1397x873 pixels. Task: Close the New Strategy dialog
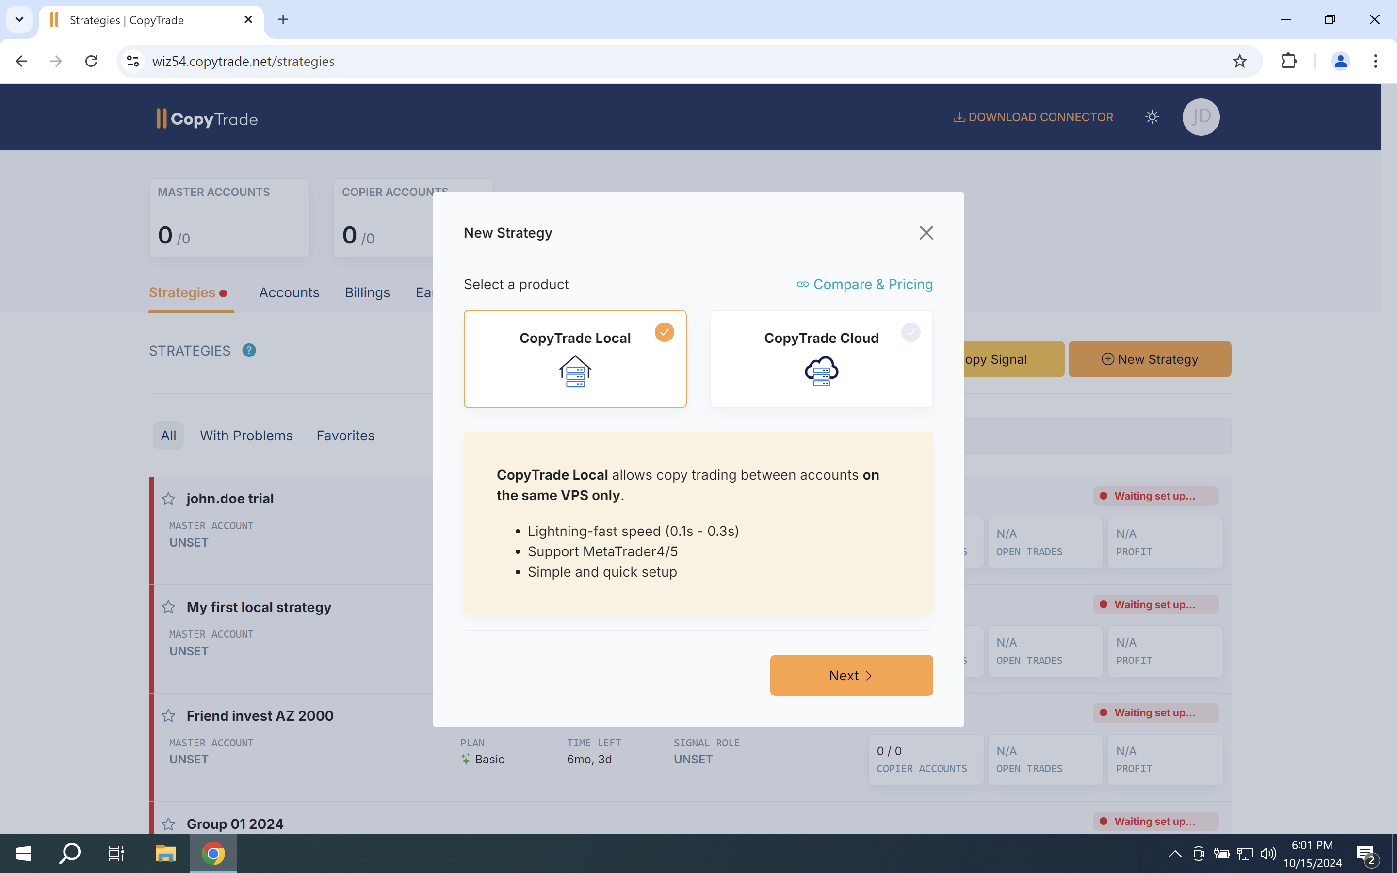(926, 233)
